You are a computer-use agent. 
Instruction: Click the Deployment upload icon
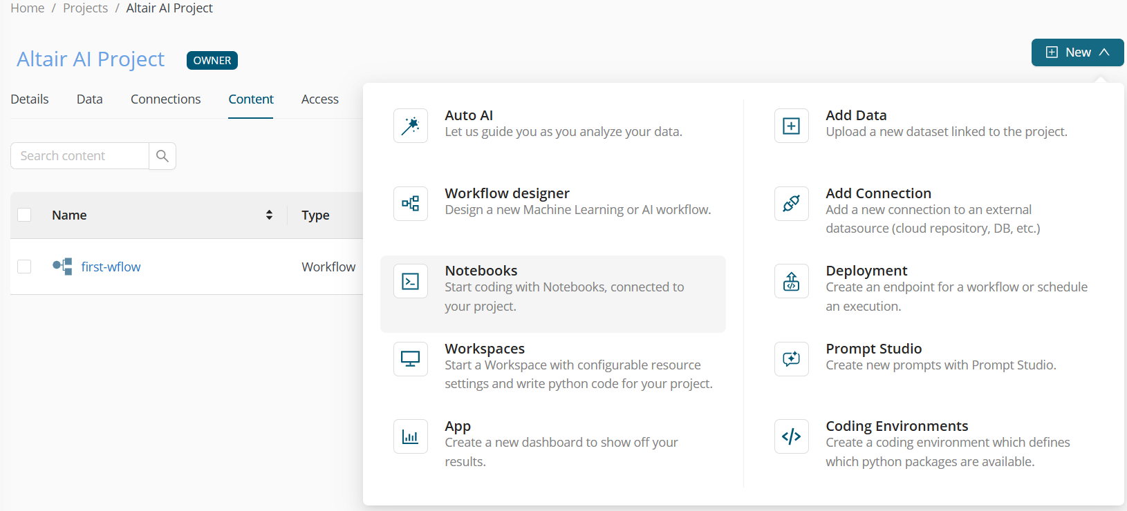792,281
